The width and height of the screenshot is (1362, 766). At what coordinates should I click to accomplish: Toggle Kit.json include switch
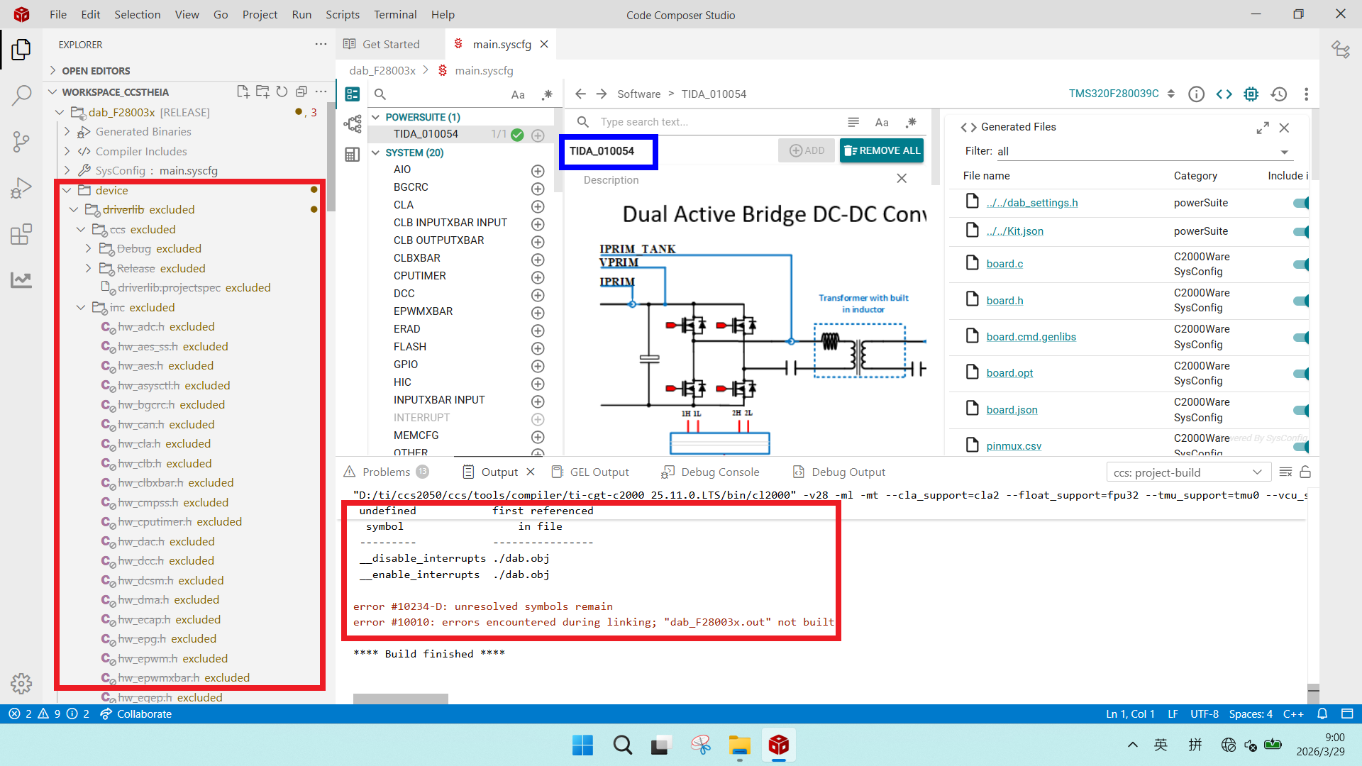point(1301,231)
